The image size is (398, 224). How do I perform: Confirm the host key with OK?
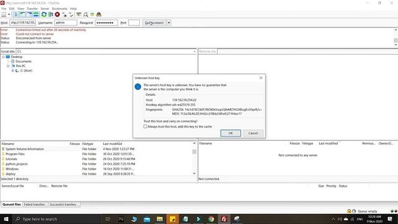(231, 133)
